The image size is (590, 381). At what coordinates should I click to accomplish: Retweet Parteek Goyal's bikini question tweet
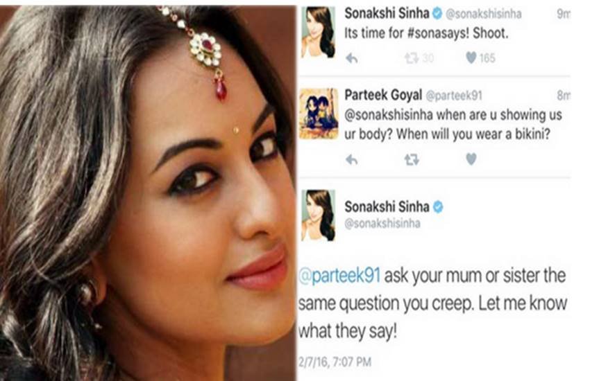[x=412, y=160]
